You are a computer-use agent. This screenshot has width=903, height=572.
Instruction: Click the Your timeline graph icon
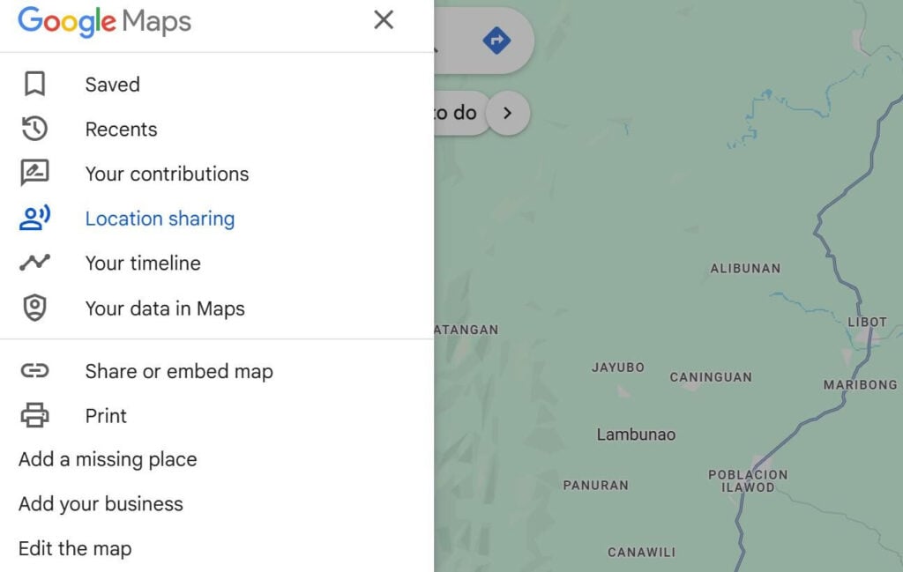coord(34,263)
